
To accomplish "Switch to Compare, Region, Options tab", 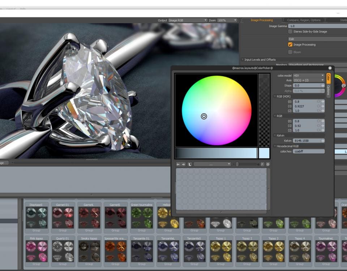I will coord(304,20).
